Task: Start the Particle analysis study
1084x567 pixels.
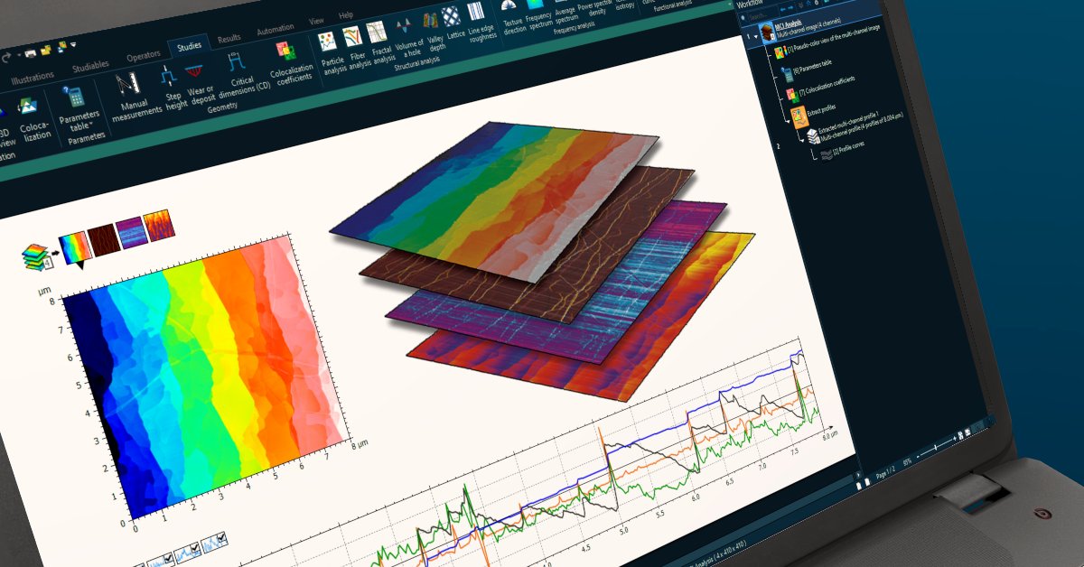Action: 333,52
